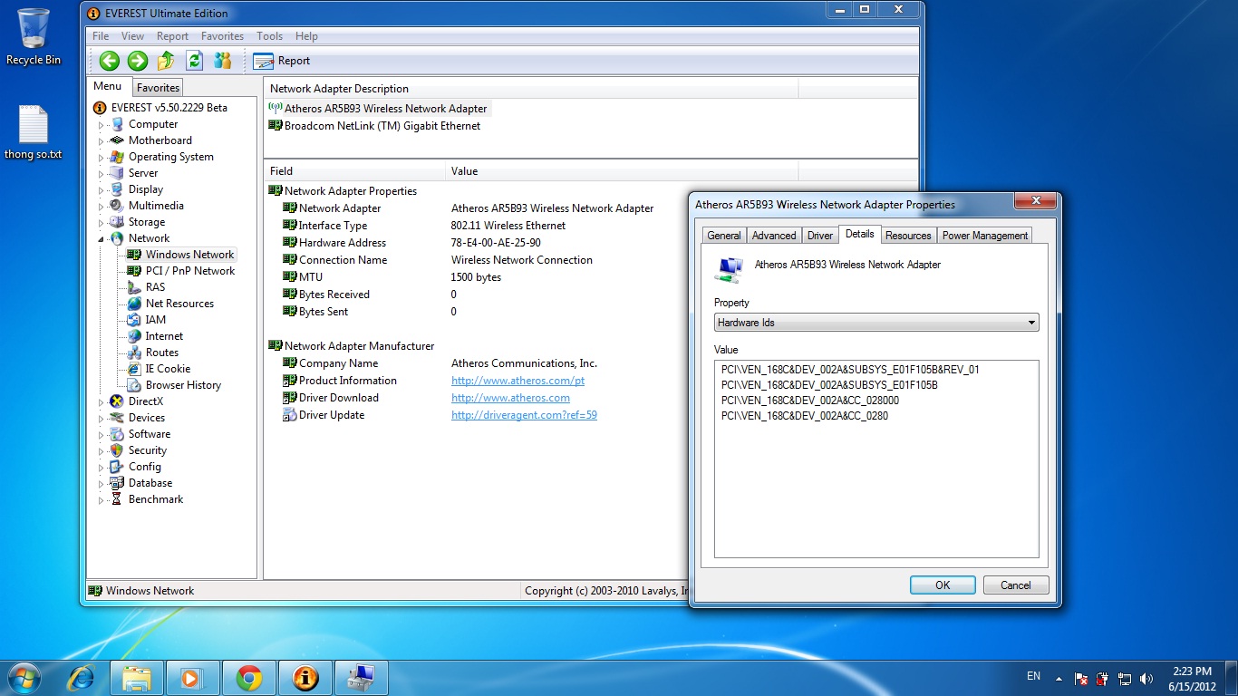The image size is (1238, 696).
Task: Open the IE Cookie item
Action: point(168,369)
